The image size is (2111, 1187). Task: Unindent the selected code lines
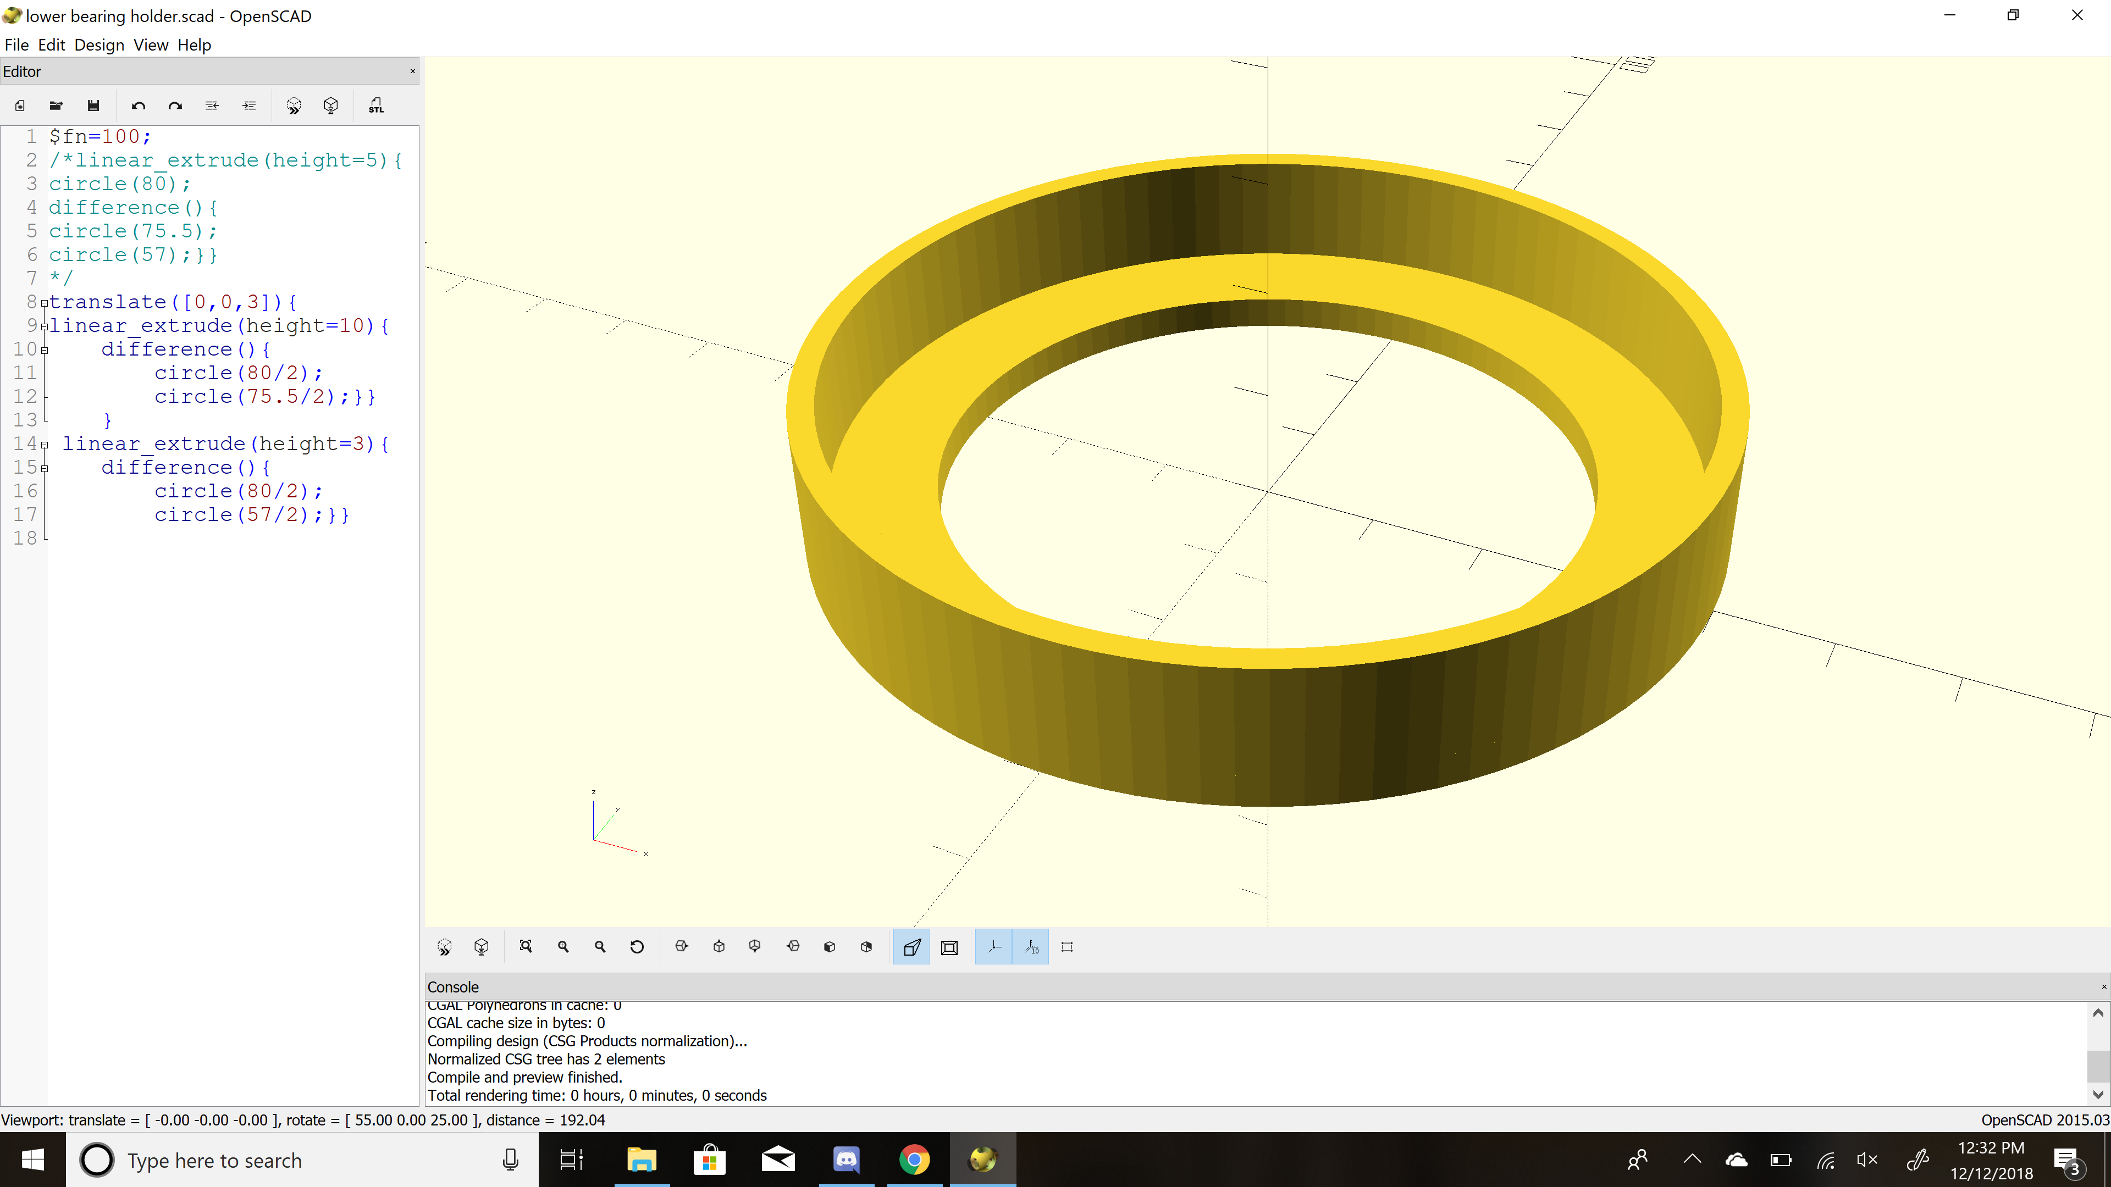pos(212,106)
